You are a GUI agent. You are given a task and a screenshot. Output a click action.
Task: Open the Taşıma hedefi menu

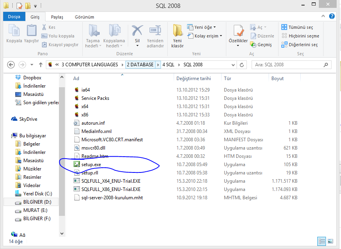point(93,36)
